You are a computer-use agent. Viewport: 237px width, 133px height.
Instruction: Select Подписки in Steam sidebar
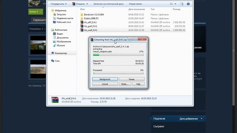[159, 119]
